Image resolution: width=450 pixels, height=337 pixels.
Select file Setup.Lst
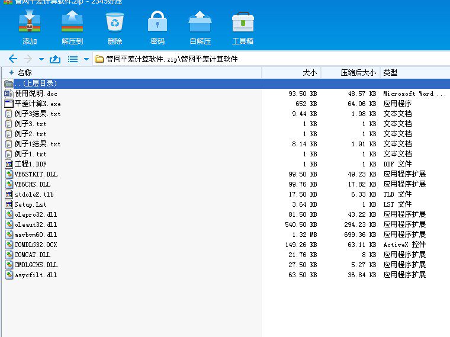pyautogui.click(x=30, y=204)
